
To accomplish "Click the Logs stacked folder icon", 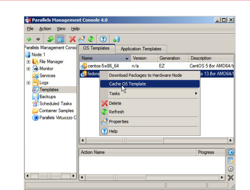I will click(x=35, y=83).
